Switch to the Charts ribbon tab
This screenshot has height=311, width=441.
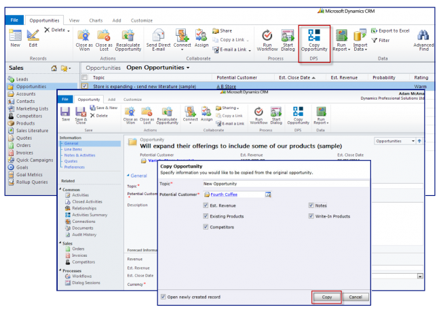tap(96, 20)
